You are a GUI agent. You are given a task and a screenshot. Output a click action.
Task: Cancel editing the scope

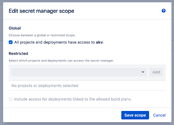(159, 115)
